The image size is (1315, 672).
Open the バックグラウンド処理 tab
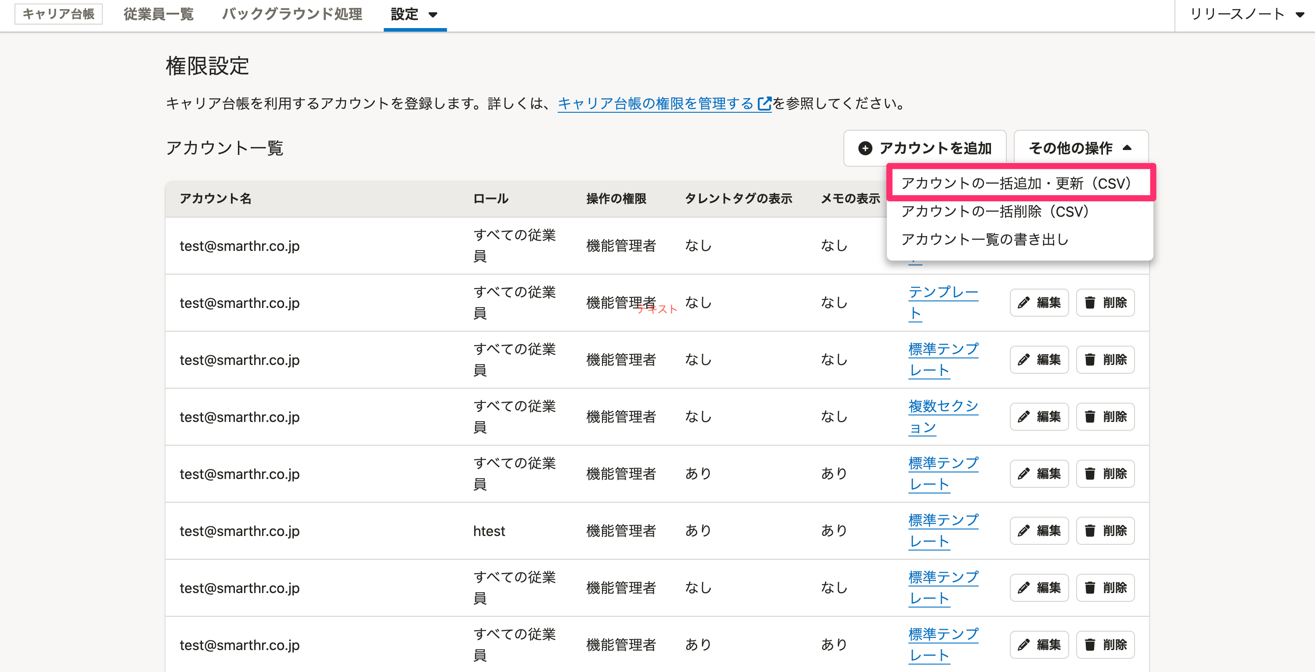coord(292,14)
